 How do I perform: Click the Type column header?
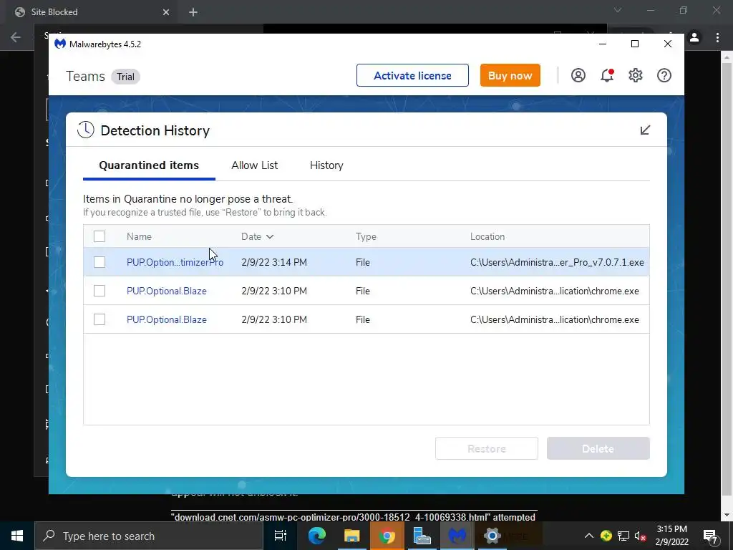click(366, 236)
